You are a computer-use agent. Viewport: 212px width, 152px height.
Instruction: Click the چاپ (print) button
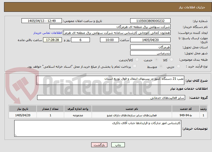point(118,145)
